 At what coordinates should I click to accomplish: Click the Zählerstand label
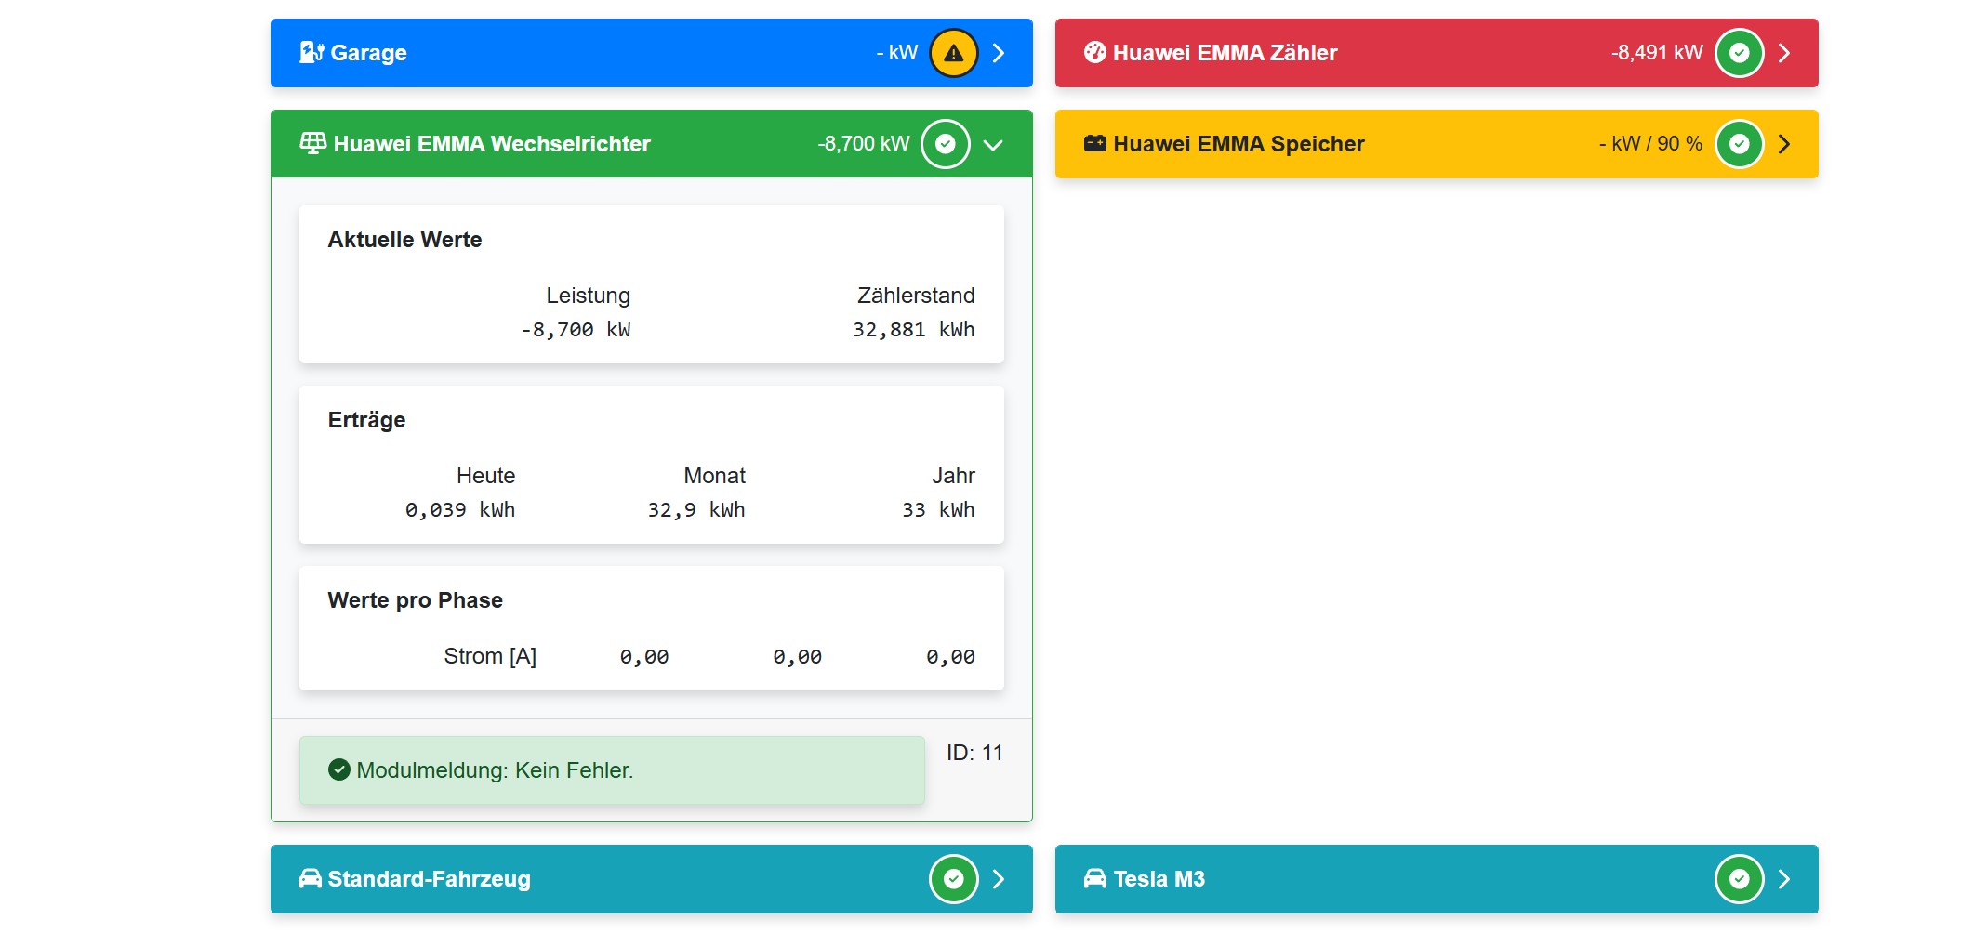click(916, 296)
